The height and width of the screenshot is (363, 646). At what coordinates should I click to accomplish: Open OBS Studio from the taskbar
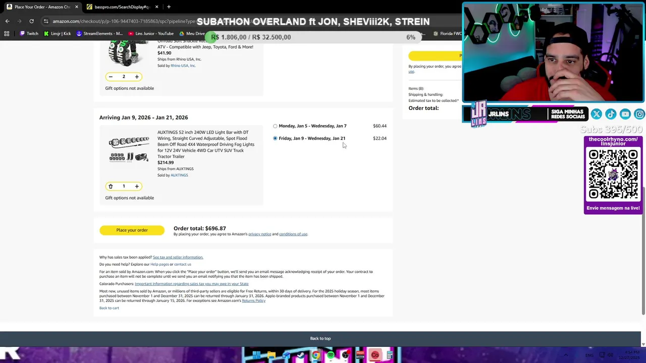345,355
